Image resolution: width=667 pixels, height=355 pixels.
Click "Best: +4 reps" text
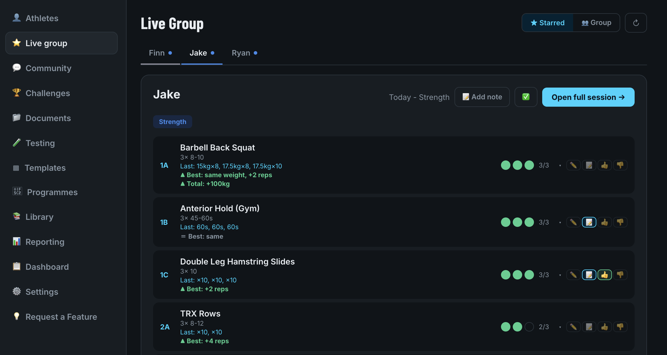point(205,341)
